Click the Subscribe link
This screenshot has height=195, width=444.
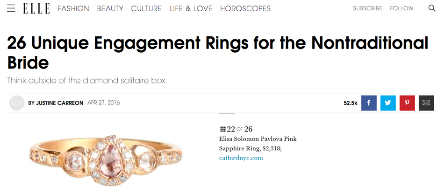point(367,8)
